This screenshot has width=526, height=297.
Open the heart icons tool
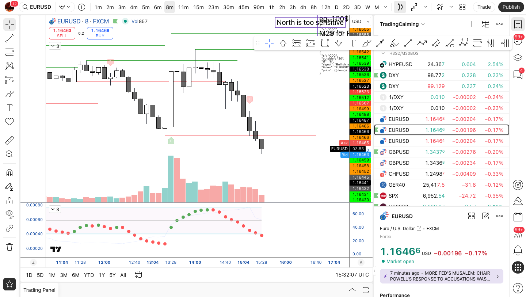click(9, 122)
